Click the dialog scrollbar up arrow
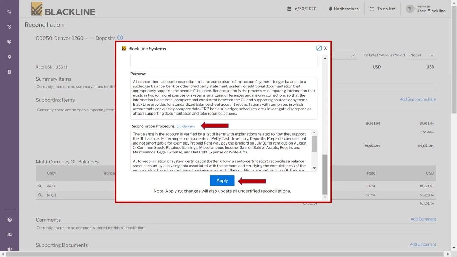 pyautogui.click(x=325, y=58)
